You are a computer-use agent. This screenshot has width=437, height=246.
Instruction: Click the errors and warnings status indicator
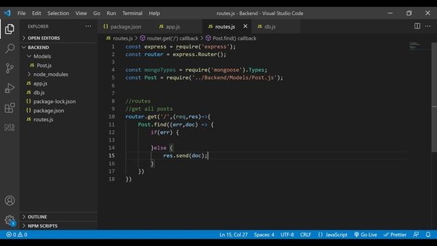click(16, 234)
